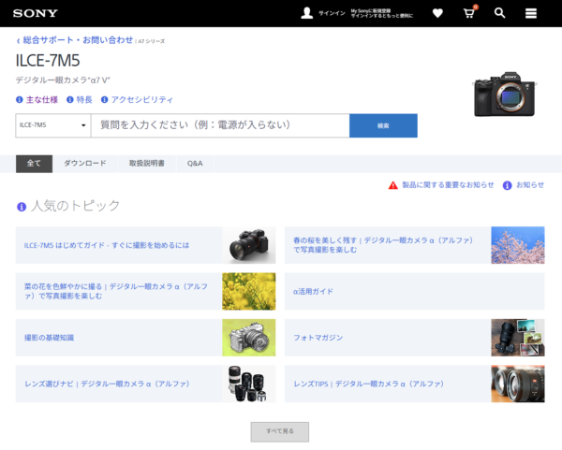The image size is (562, 450).
Task: Click info icon beside 人気のトピック heading
Action: point(22,207)
